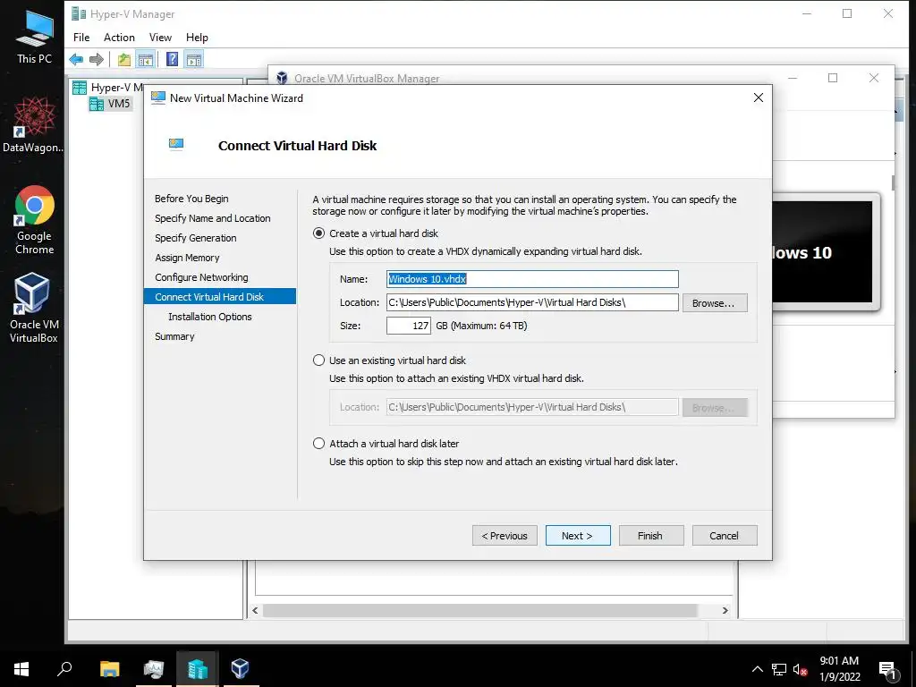
Task: Go to Specify Generation wizard step
Action: point(196,238)
